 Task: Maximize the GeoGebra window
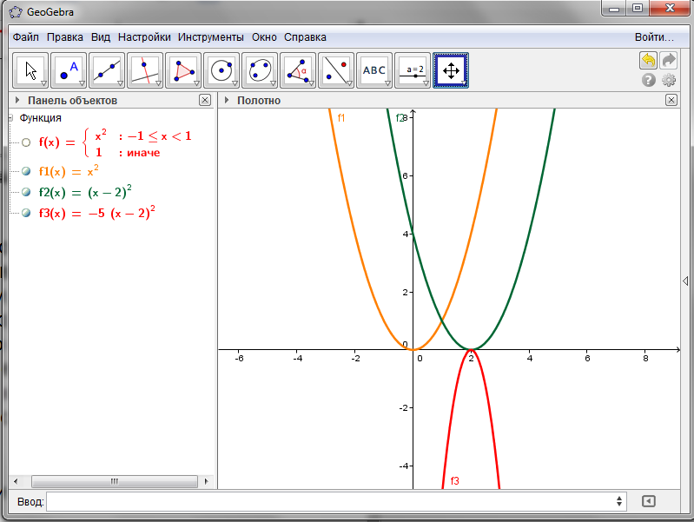coord(638,9)
